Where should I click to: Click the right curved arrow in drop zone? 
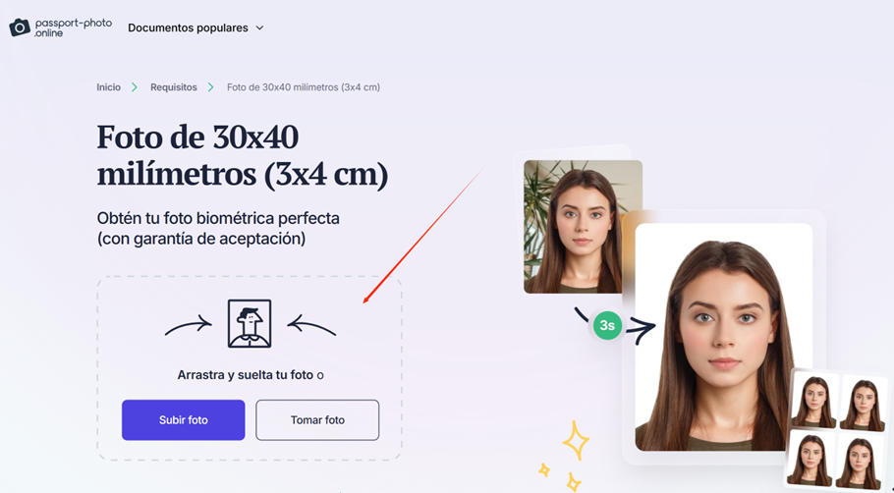click(x=311, y=325)
